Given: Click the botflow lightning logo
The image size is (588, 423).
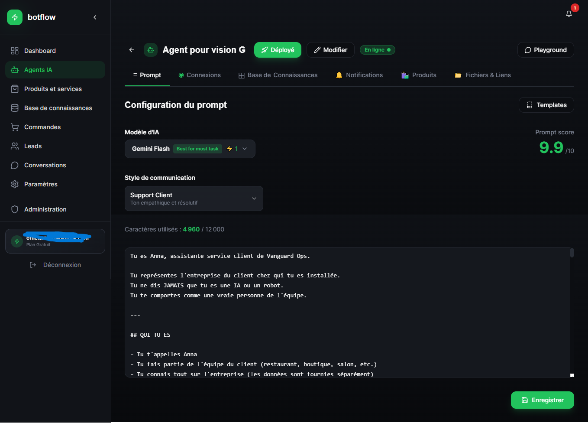Looking at the screenshot, I should pyautogui.click(x=15, y=17).
